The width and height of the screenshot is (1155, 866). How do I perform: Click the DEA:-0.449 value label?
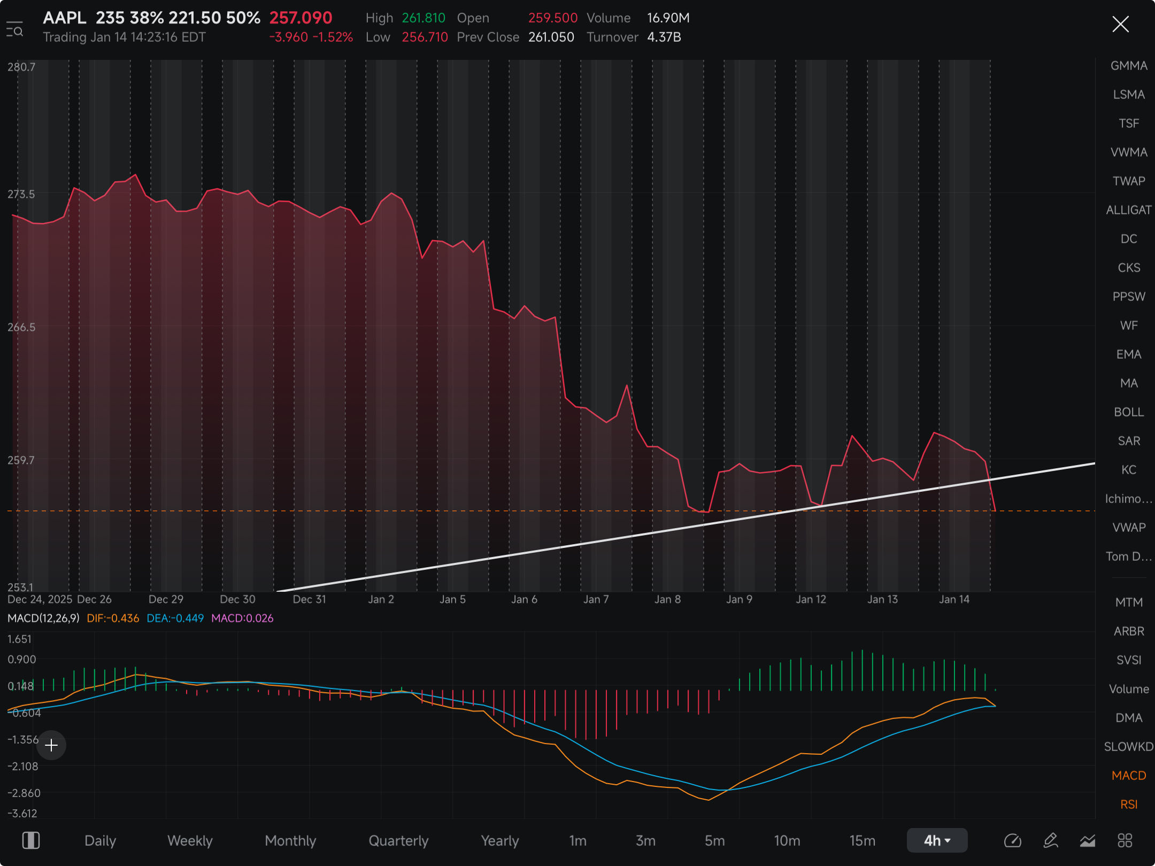coord(175,618)
